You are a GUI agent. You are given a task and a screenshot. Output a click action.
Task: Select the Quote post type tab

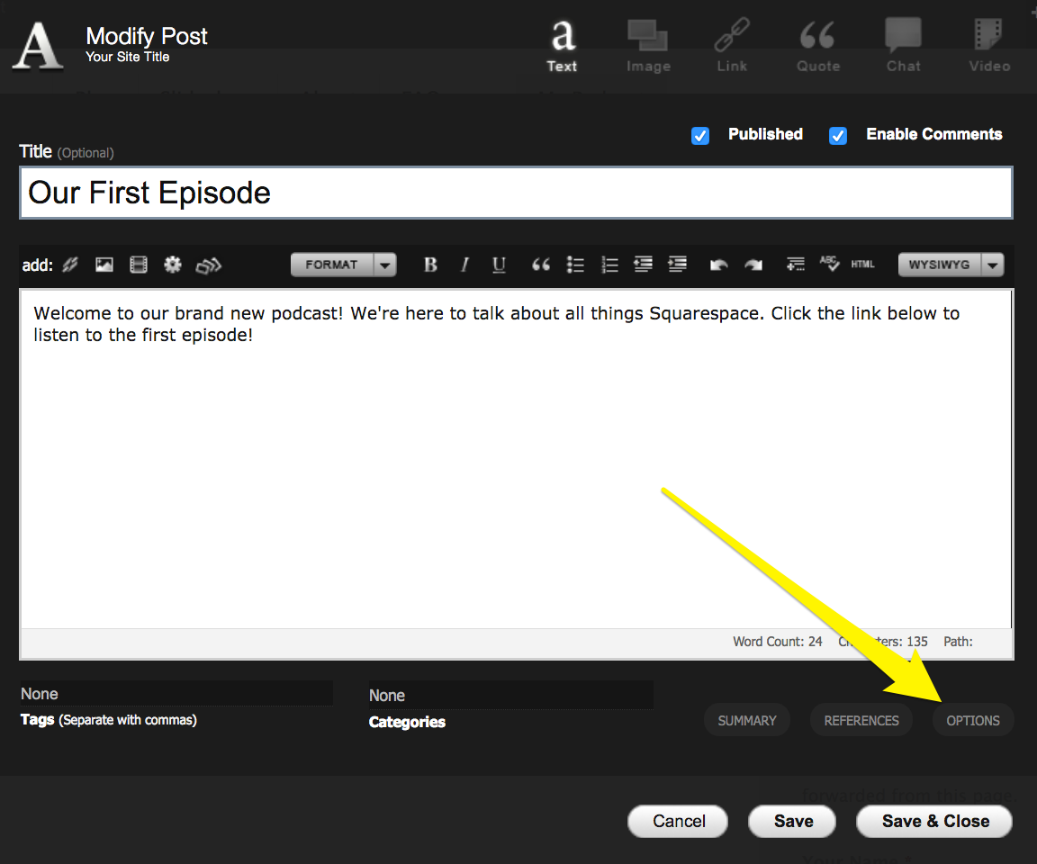pos(817,47)
